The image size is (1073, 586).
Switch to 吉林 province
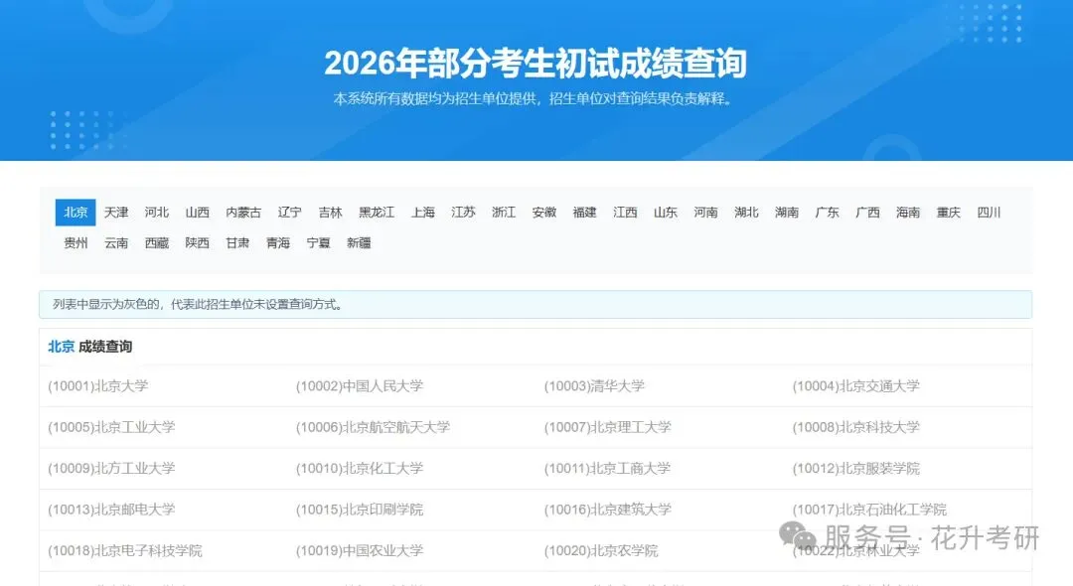pos(331,213)
